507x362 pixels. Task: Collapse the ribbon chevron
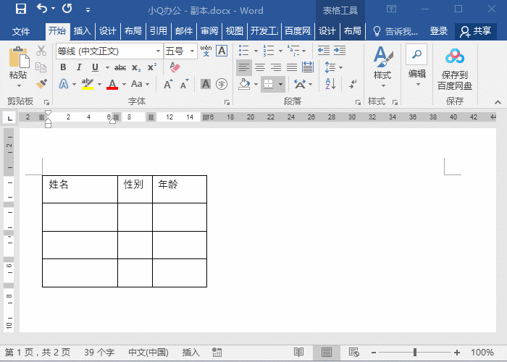(498, 102)
